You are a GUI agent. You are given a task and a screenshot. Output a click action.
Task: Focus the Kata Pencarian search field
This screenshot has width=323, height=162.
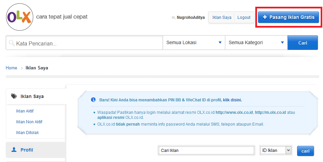coord(84,43)
